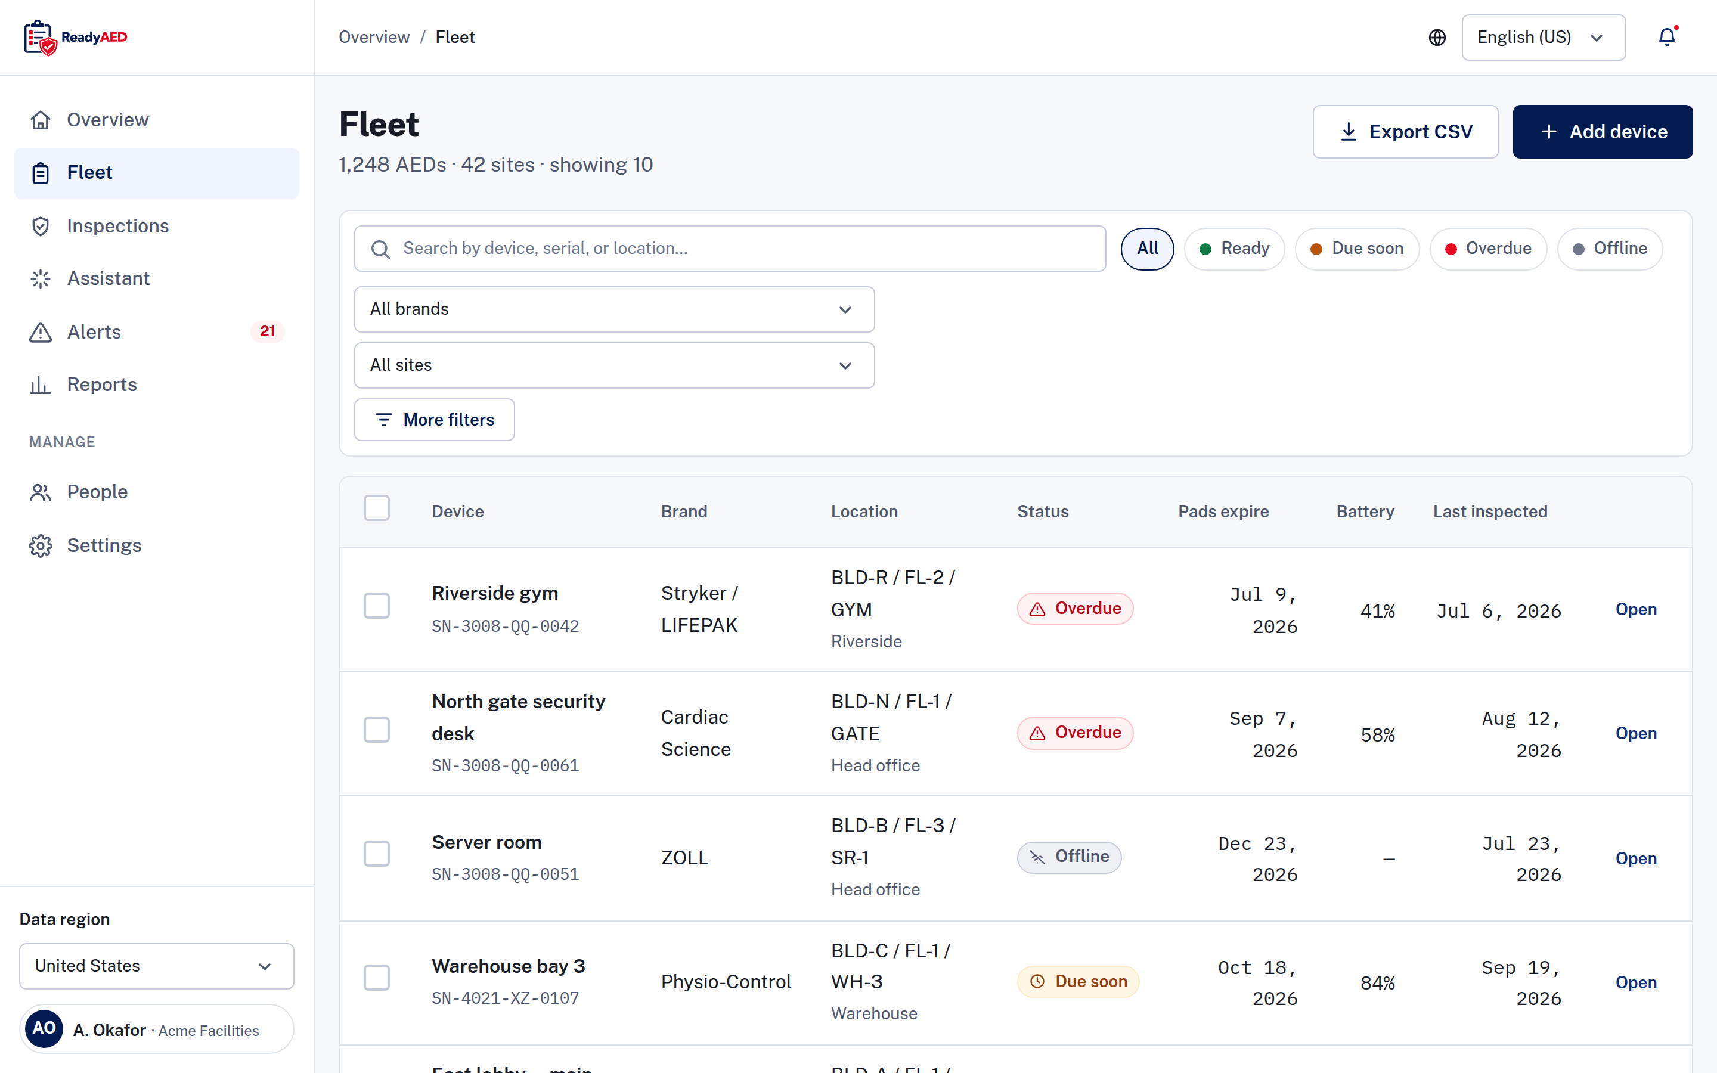
Task: Click the device search input field
Action: [730, 249]
